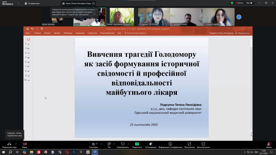Open Windows Start menu
Image resolution: width=276 pixels, height=155 pixels.
coord(3,152)
